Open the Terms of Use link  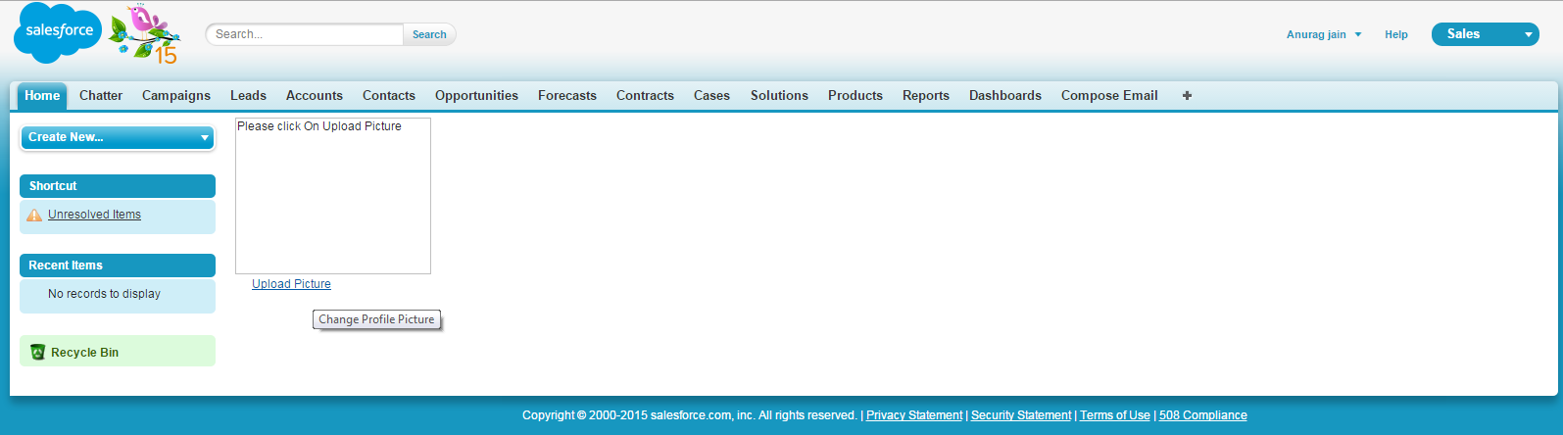[x=1115, y=415]
